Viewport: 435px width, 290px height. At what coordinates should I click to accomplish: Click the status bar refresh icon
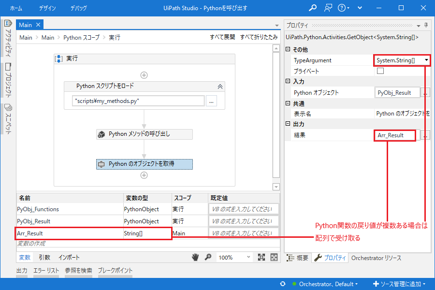283,284
